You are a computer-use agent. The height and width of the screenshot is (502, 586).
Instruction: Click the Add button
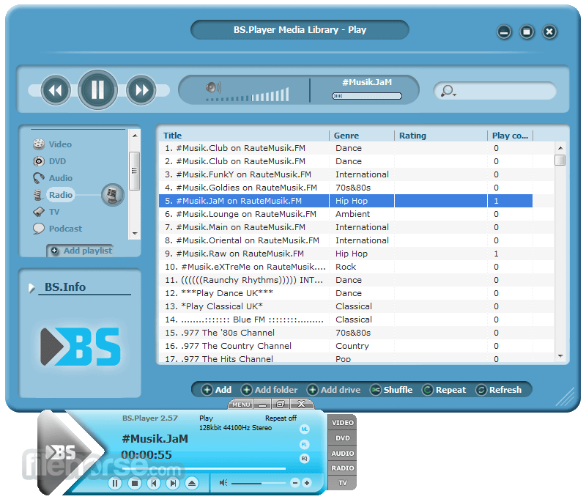click(216, 390)
